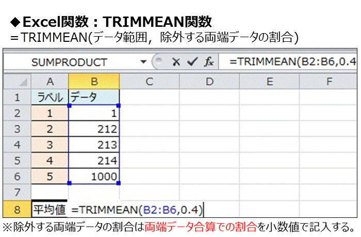Click cell B3 containing 212
Screen dimensions: 361x237
click(x=94, y=129)
